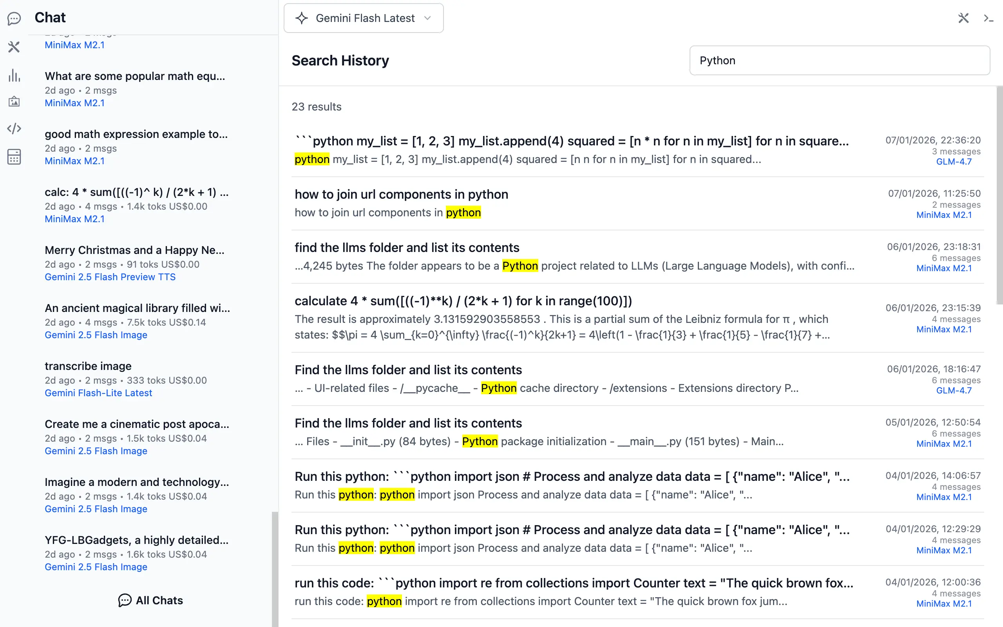Expand the model selector chevron

pyautogui.click(x=428, y=18)
